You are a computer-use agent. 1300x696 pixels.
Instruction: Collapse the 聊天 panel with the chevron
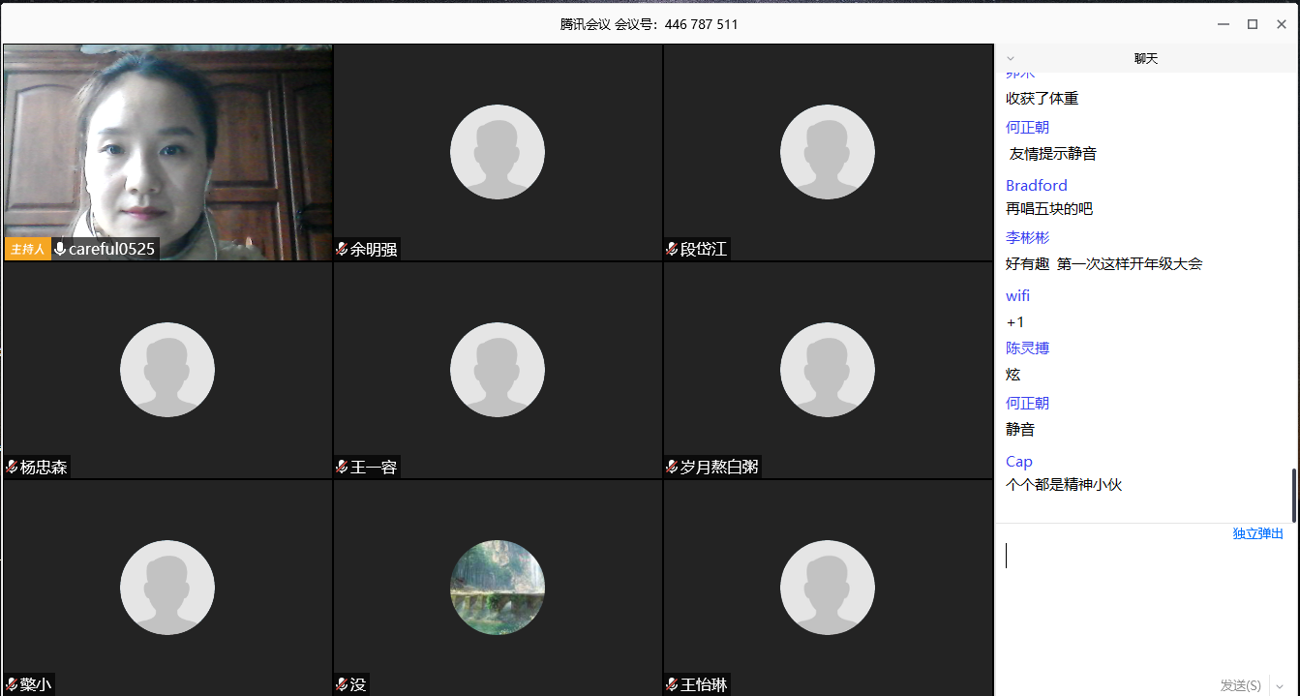(x=1011, y=58)
